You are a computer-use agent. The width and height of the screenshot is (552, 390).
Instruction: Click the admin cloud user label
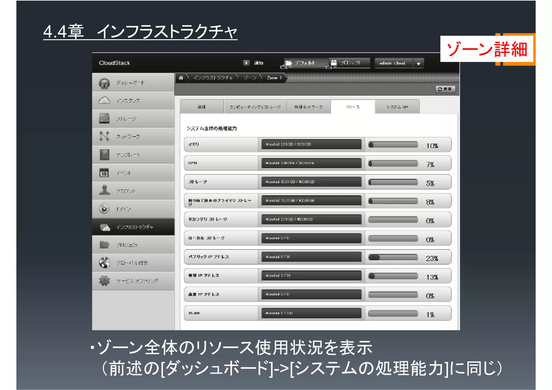392,63
